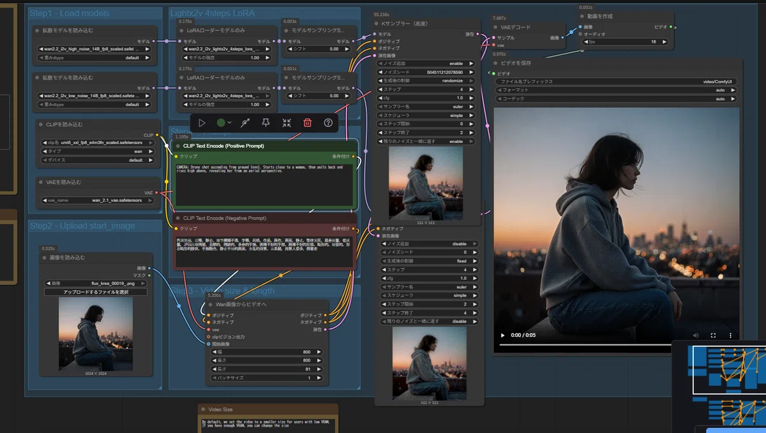Open the green node color picker
This screenshot has height=433, width=766.
[223, 122]
